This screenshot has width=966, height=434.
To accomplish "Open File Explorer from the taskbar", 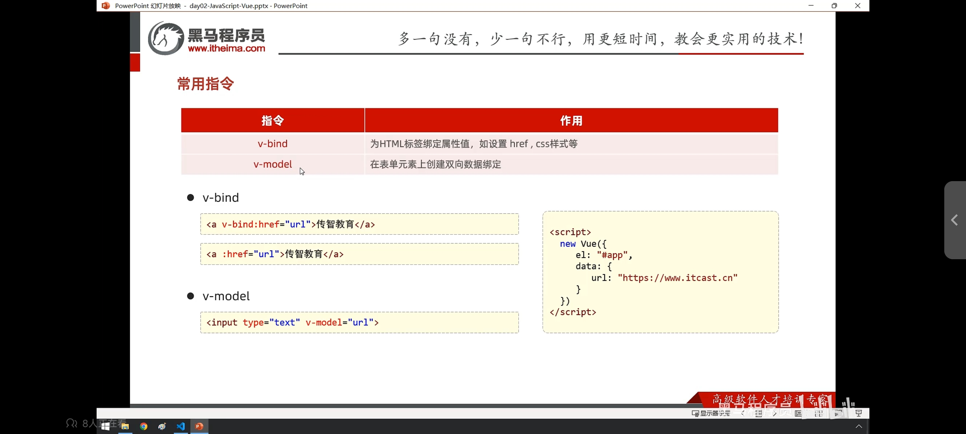I will (x=125, y=426).
